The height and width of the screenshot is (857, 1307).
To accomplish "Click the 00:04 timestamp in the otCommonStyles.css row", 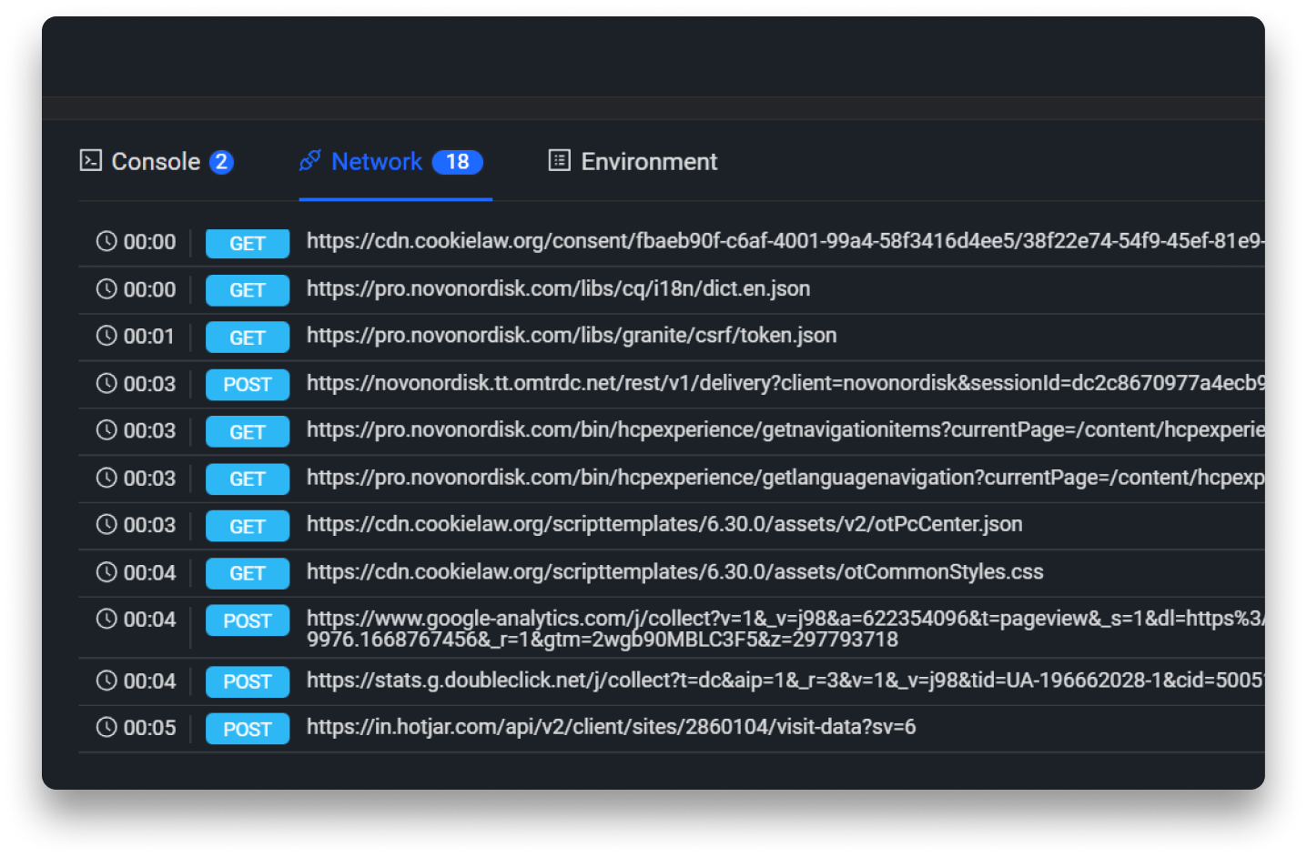I will (149, 572).
